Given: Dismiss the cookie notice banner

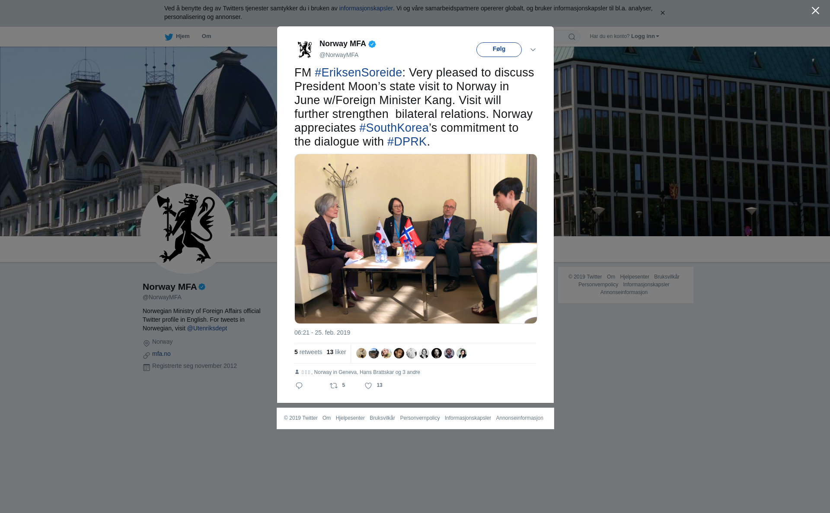Looking at the screenshot, I should pyautogui.click(x=662, y=13).
